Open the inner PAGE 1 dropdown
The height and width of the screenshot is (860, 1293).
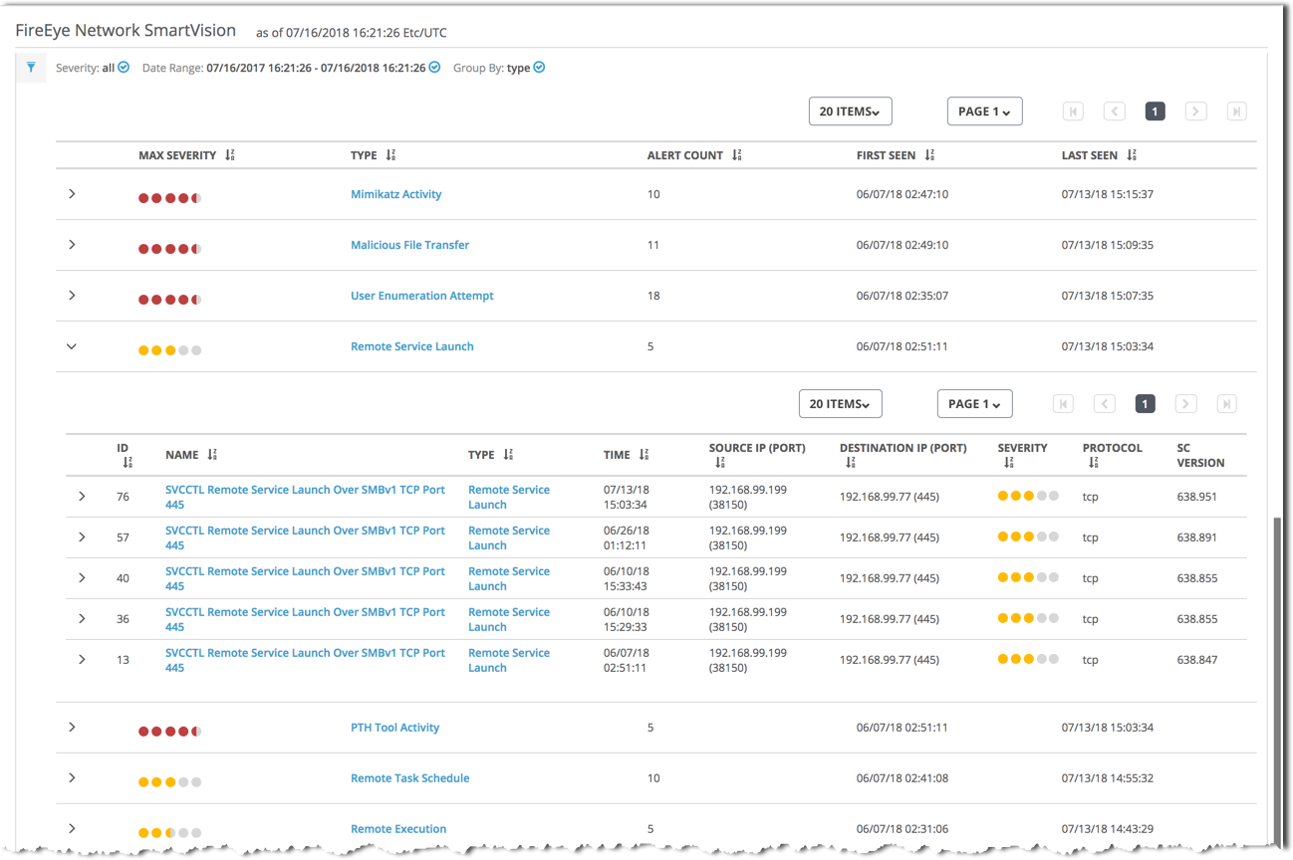tap(974, 403)
